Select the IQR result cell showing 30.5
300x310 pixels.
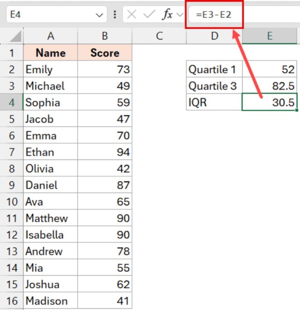tap(269, 103)
